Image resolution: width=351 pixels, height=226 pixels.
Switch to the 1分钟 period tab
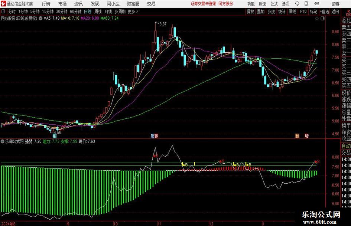click(23, 12)
